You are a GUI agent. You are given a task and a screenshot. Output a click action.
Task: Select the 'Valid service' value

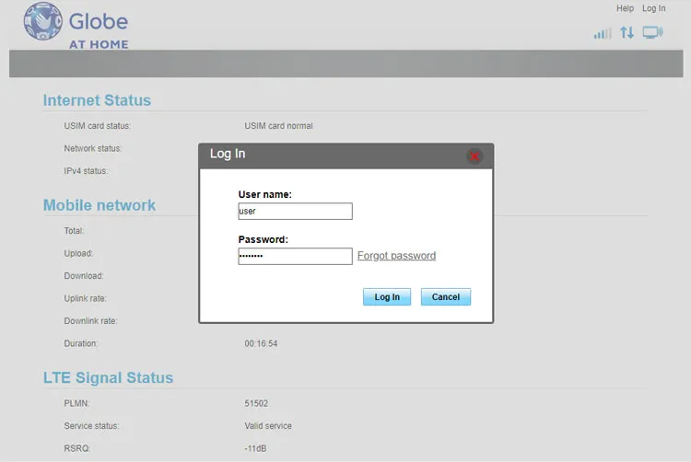pyautogui.click(x=268, y=426)
